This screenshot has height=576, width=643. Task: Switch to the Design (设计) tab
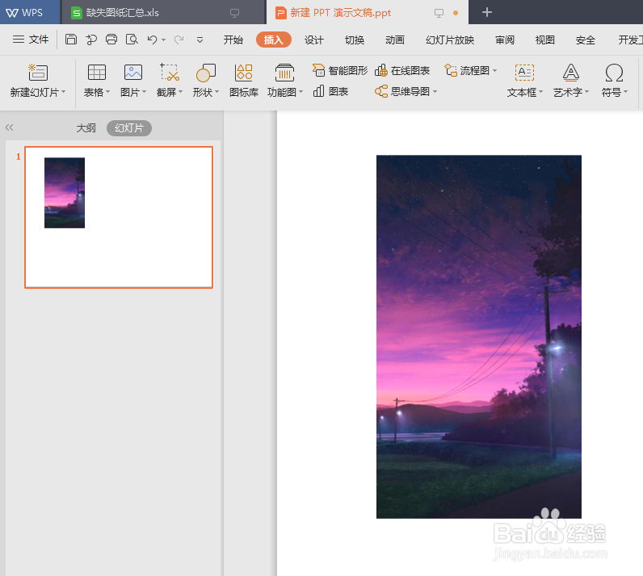[313, 40]
